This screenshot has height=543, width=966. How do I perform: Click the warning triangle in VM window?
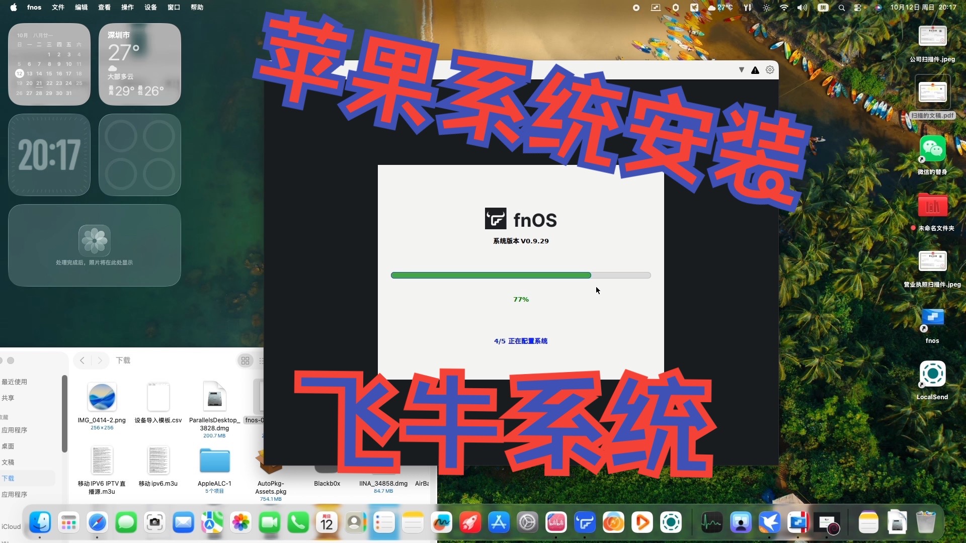coord(755,70)
